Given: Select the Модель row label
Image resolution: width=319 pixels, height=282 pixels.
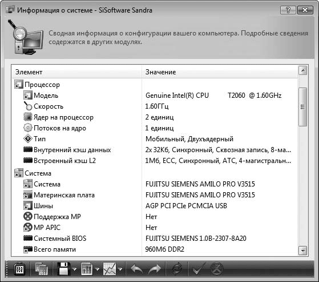Looking at the screenshot, I should click(46, 96).
